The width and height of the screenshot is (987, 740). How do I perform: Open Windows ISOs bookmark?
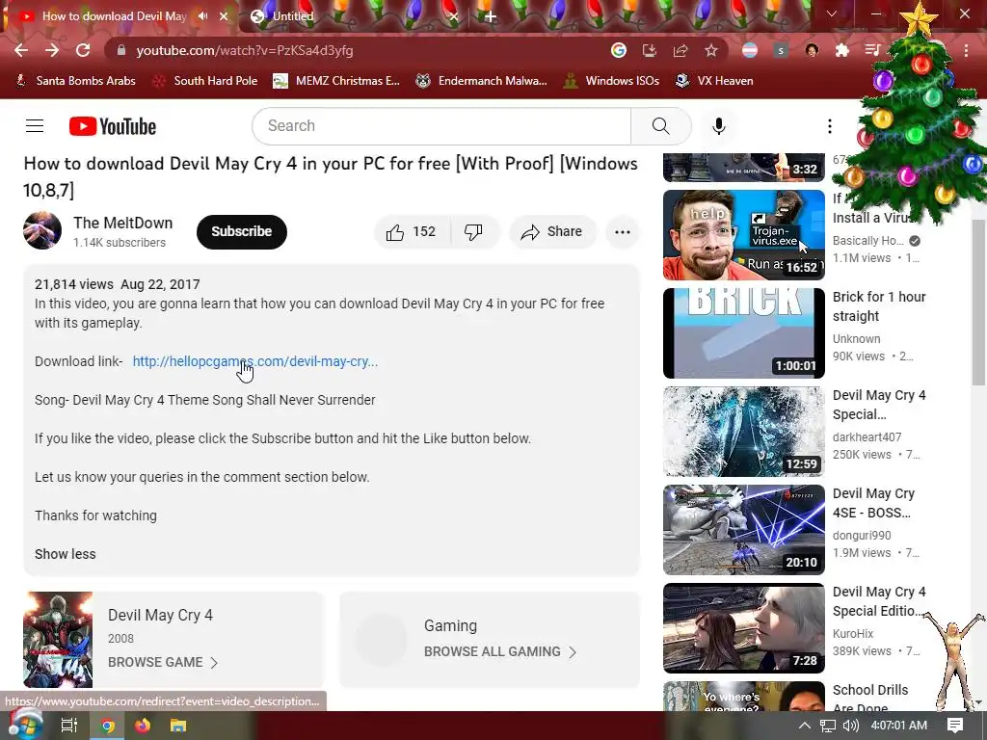611,81
